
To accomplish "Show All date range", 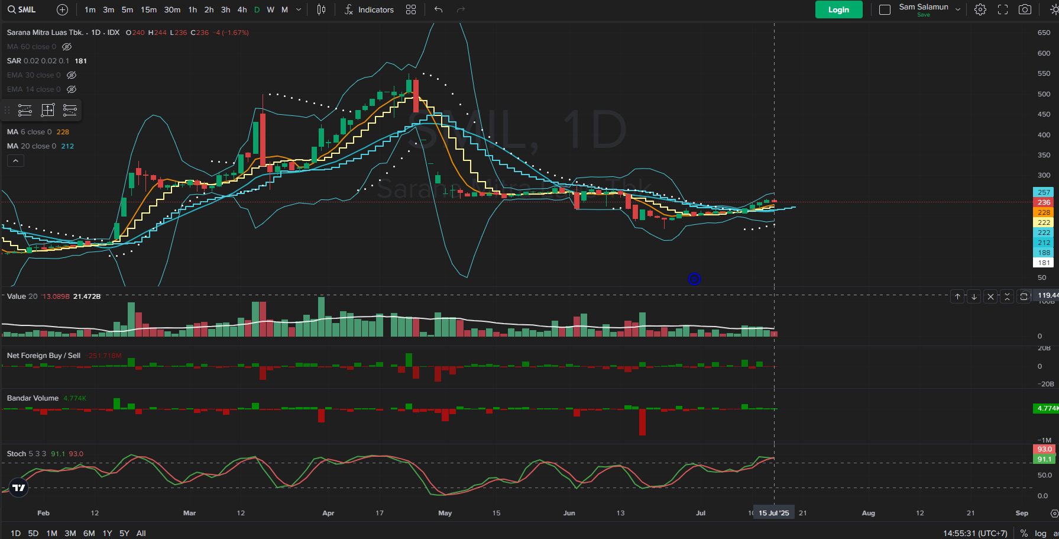I will click(141, 533).
